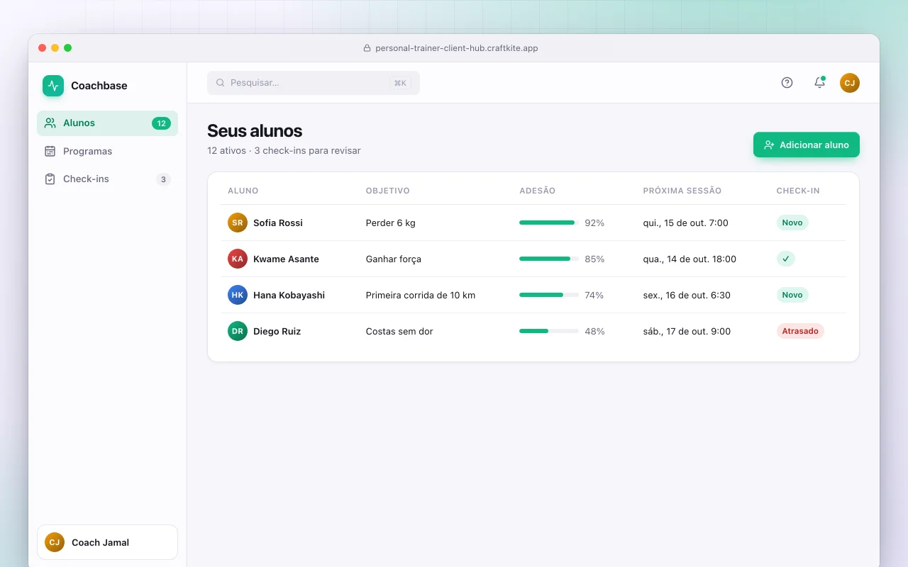Image resolution: width=908 pixels, height=567 pixels.
Task: Click the Adicionar aluno button
Action: (x=807, y=145)
